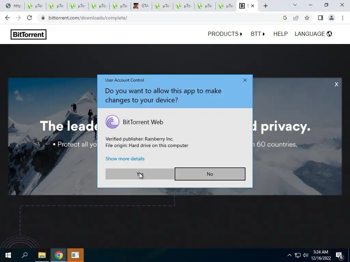350x262 pixels.
Task: Open the LANGUAGE selector
Action: pos(313,34)
